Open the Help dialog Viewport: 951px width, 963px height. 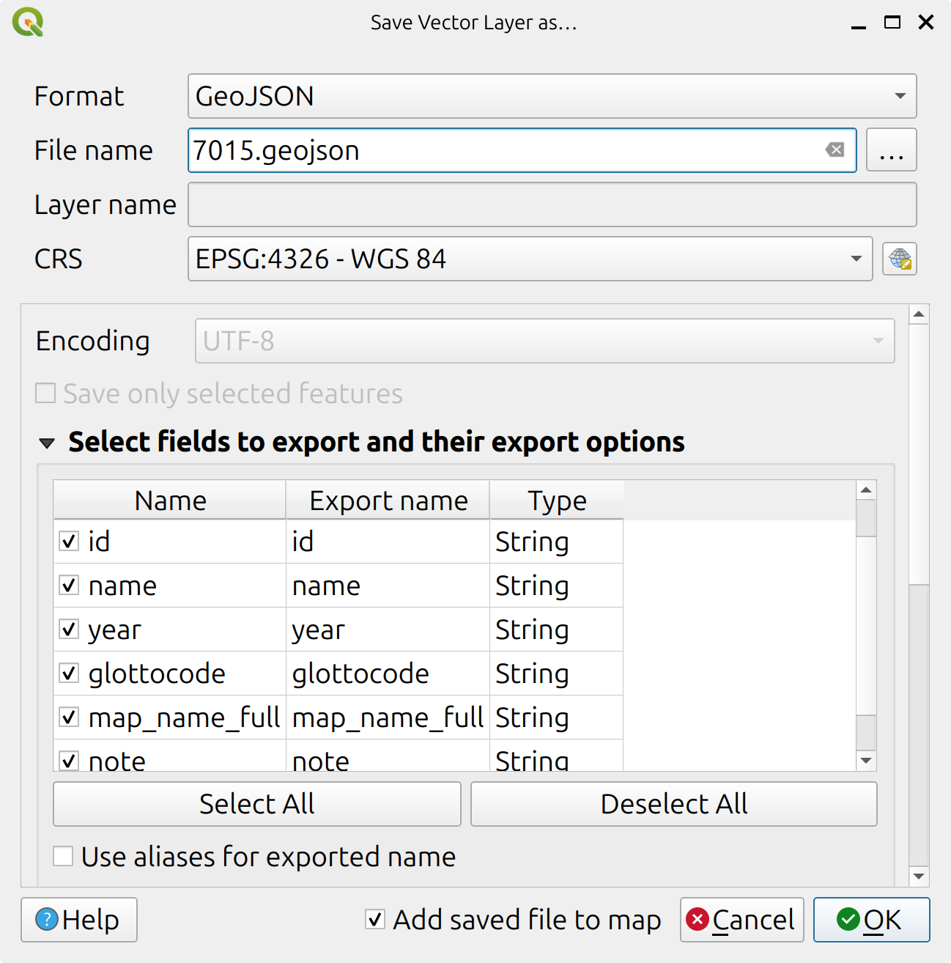coord(78,920)
